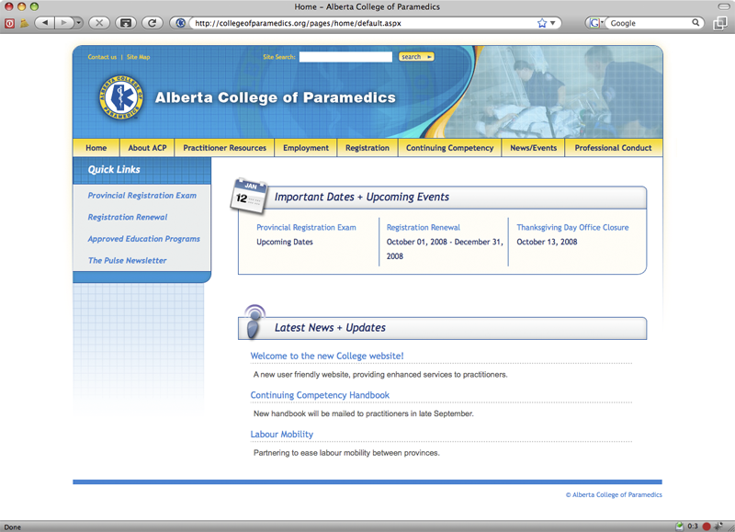Viewport: 735px width, 532px height.
Task: Click the stop loading icon
Action: tap(99, 23)
